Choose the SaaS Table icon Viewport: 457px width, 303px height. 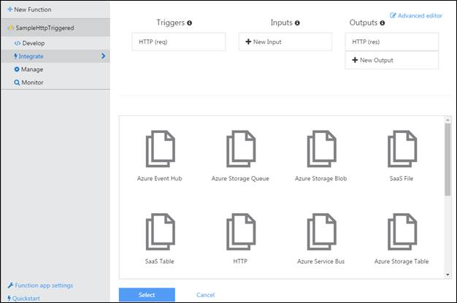click(x=160, y=231)
